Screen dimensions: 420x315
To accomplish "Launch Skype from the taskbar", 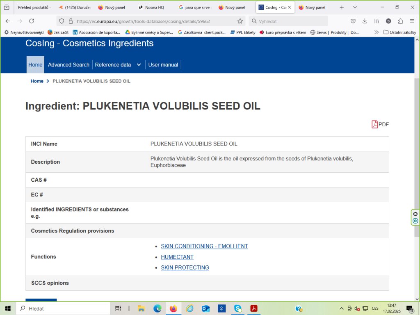I will pos(238,308).
